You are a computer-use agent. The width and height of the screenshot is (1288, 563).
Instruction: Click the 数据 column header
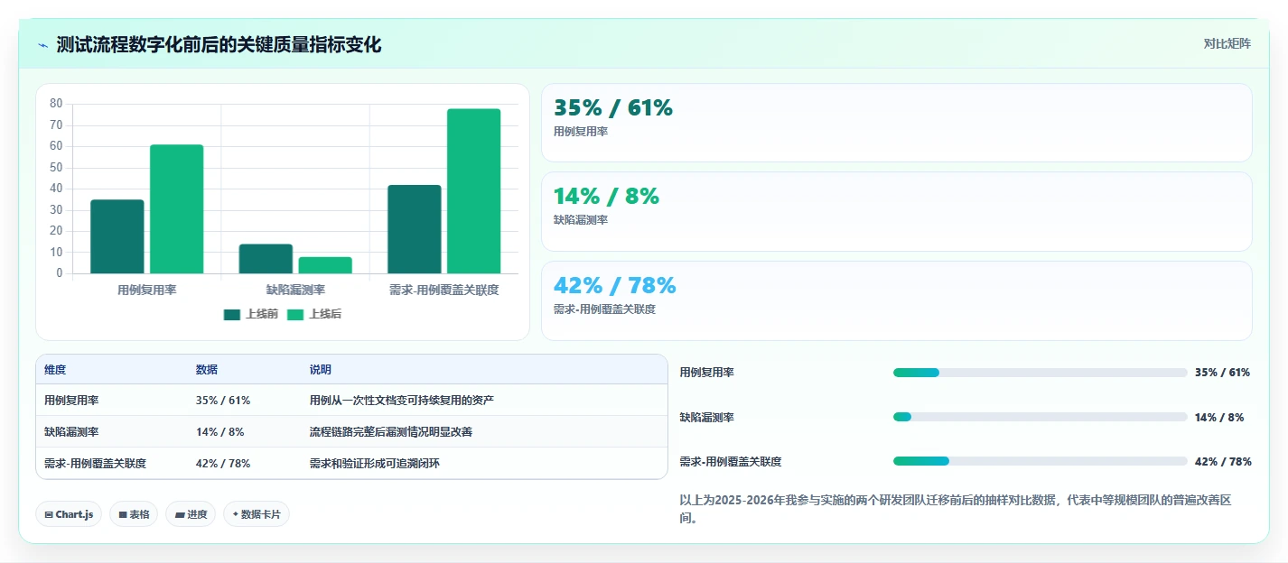(x=207, y=370)
